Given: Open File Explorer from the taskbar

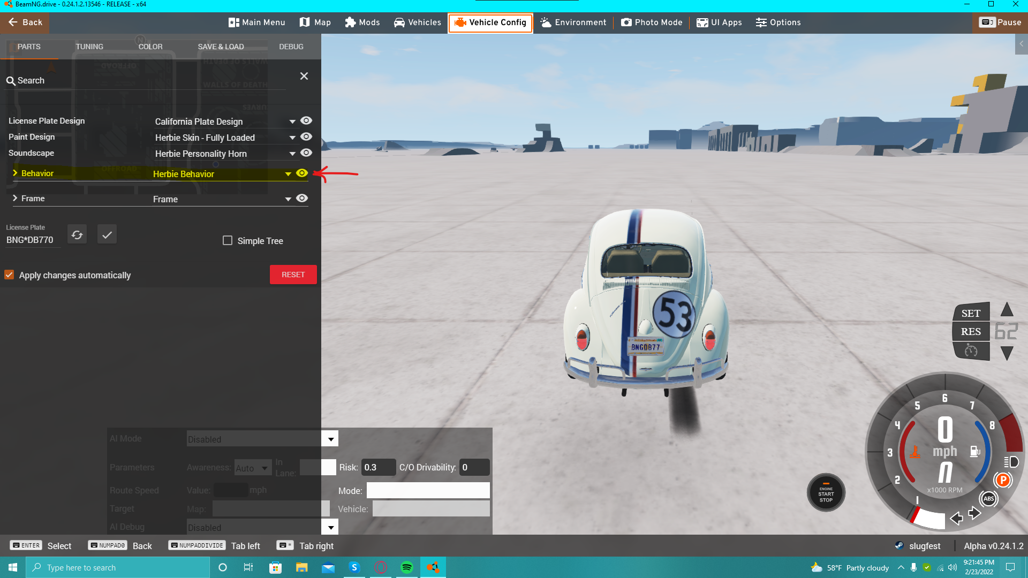Looking at the screenshot, I should [x=302, y=567].
